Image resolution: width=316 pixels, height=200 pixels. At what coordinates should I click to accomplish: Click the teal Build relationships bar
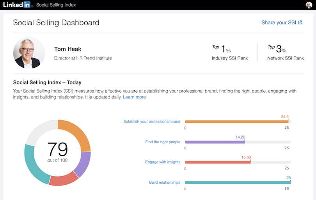click(238, 182)
